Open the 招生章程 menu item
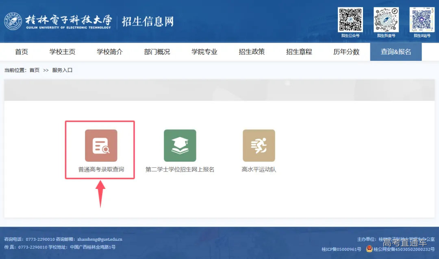The image size is (439, 259). tap(298, 51)
